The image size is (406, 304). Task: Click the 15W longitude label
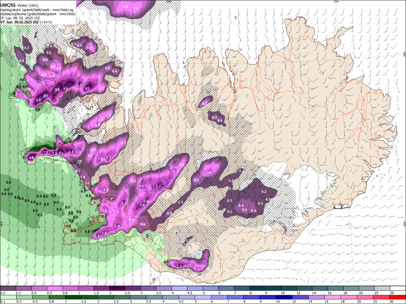click(336, 2)
